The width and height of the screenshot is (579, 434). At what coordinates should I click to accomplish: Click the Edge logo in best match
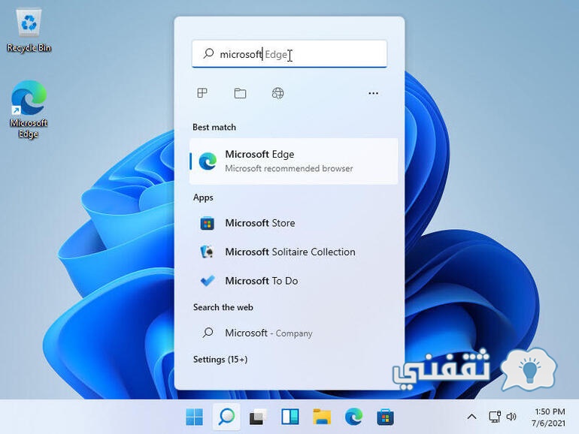208,161
